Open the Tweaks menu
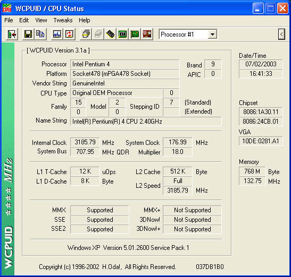Screen dimensions: 291x277 (63, 20)
